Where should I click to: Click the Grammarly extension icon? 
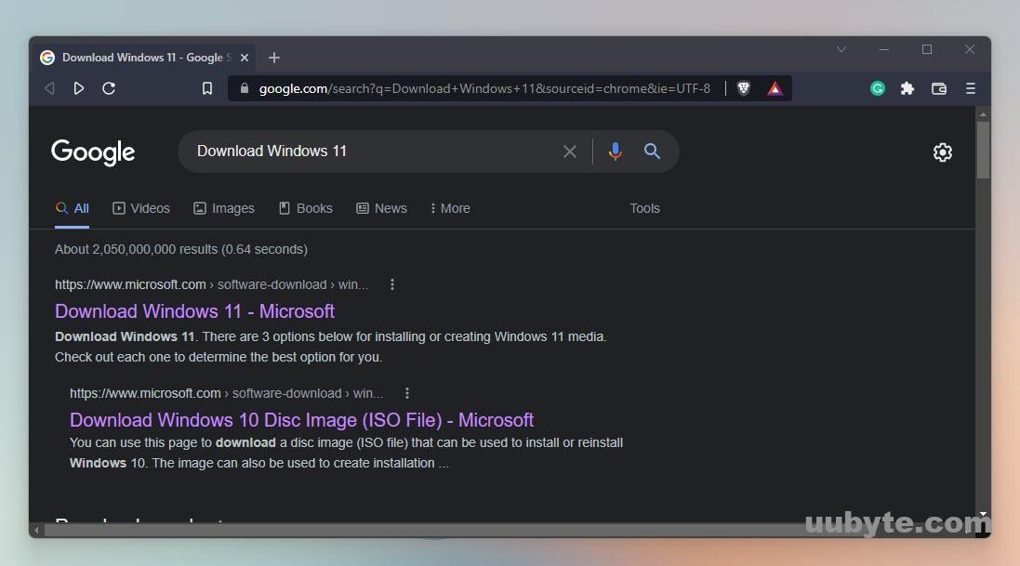877,88
